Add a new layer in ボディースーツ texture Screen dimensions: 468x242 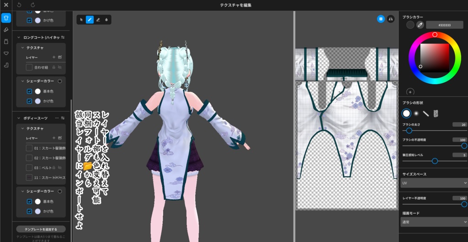54,138
